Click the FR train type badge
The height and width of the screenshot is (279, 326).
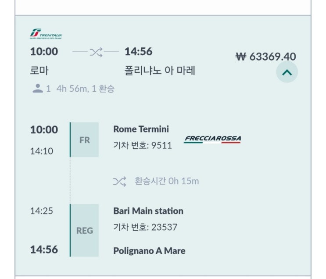[x=85, y=140]
